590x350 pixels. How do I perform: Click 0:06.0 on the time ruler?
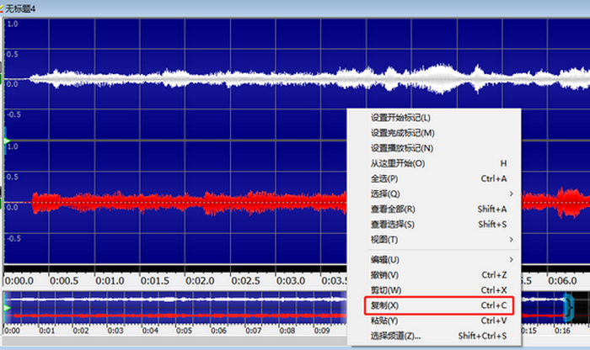(x=562, y=281)
